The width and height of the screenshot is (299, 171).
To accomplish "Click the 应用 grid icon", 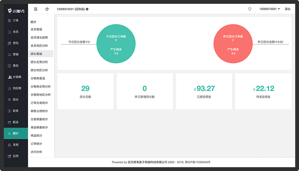I will (x=9, y=156).
